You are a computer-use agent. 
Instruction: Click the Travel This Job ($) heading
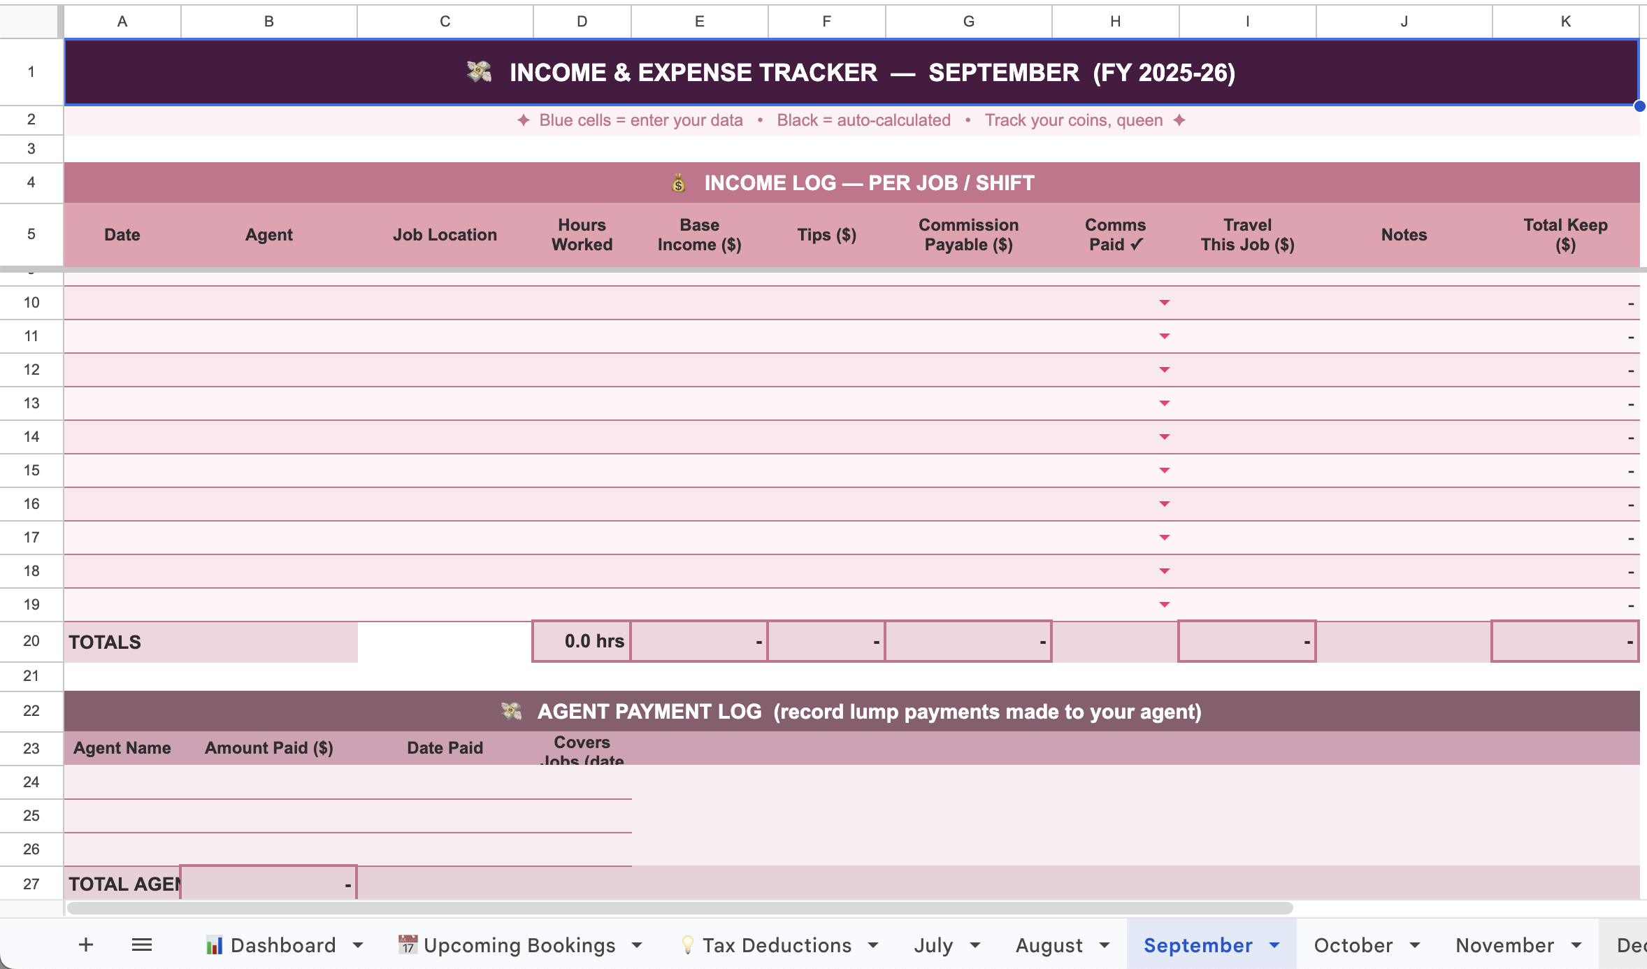[x=1248, y=235]
